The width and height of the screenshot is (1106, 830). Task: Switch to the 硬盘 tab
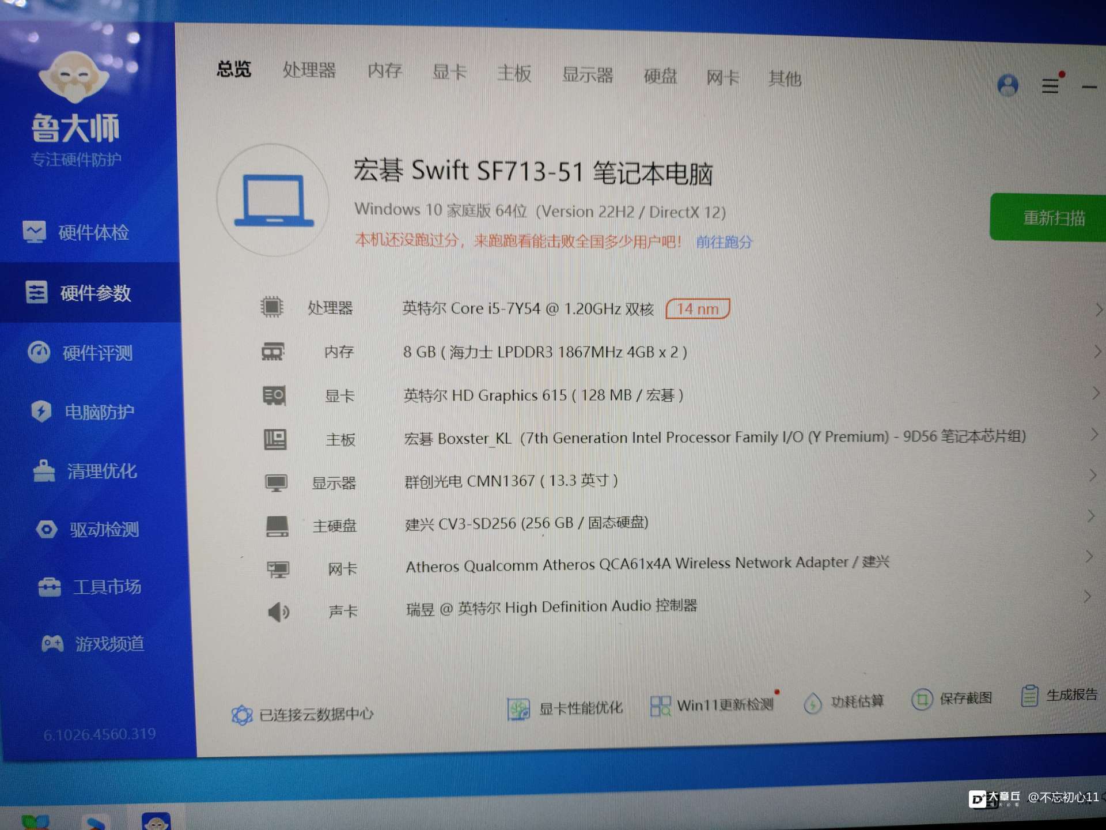(x=660, y=76)
